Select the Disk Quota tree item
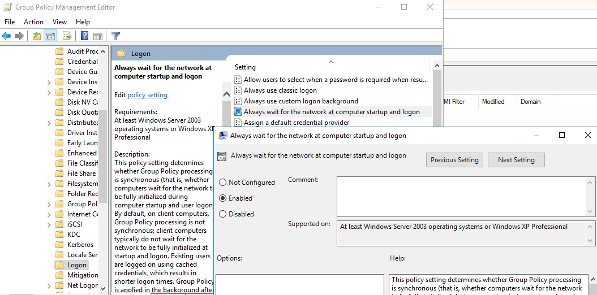This screenshot has width=597, height=295. 83,112
